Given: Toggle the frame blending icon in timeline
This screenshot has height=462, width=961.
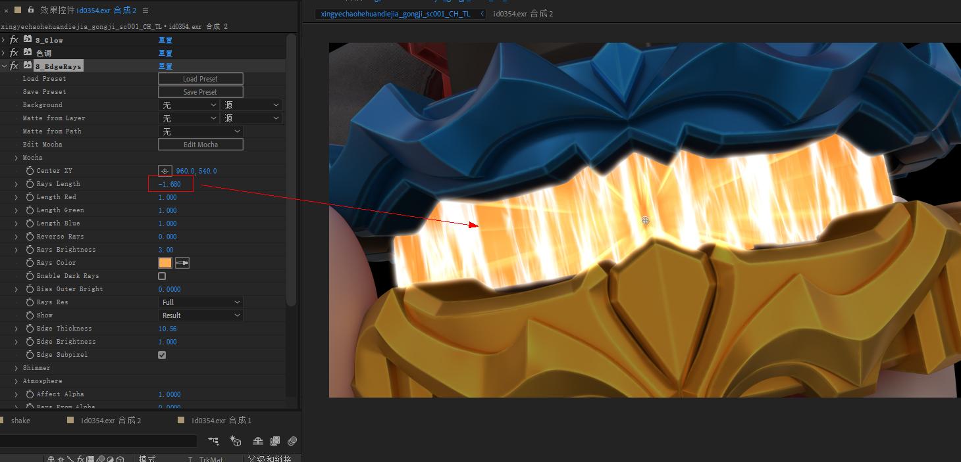Looking at the screenshot, I should pyautogui.click(x=275, y=441).
